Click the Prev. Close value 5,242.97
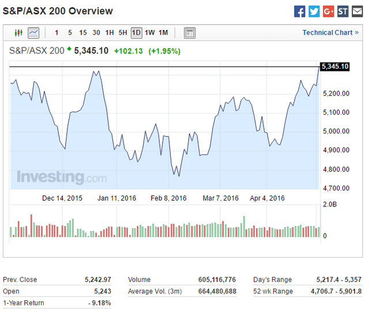 pos(98,280)
